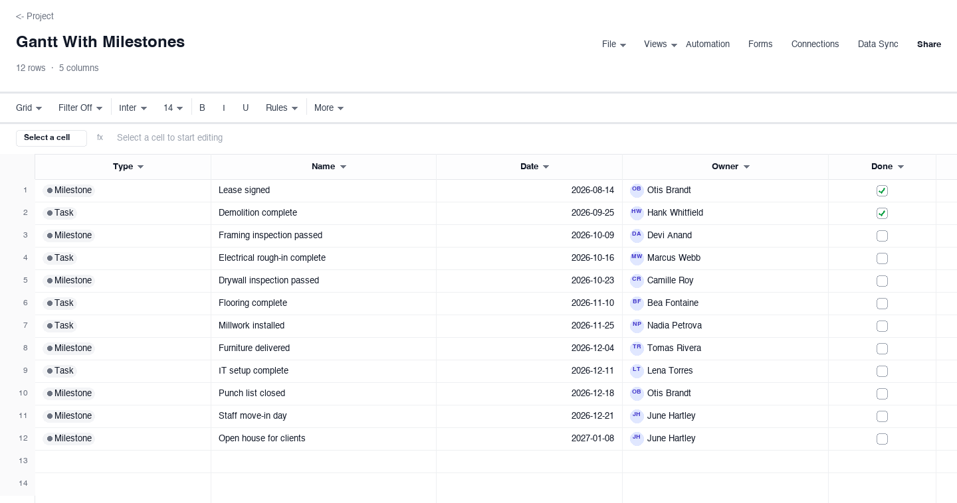Image resolution: width=957 pixels, height=503 pixels.
Task: Apply italic formatting from the toolbar
Action: [x=224, y=108]
